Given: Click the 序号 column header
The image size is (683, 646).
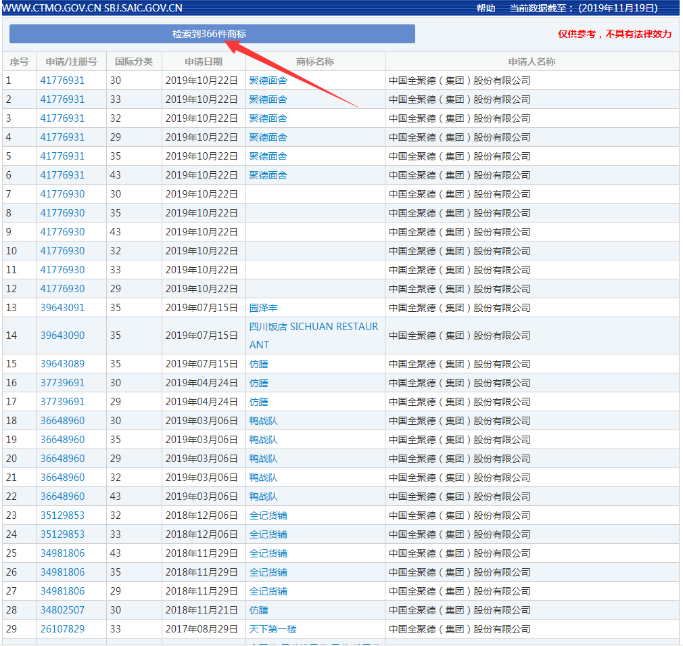Looking at the screenshot, I should [19, 62].
